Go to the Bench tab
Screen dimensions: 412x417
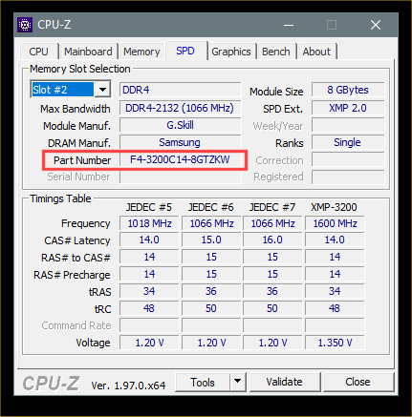tap(276, 52)
